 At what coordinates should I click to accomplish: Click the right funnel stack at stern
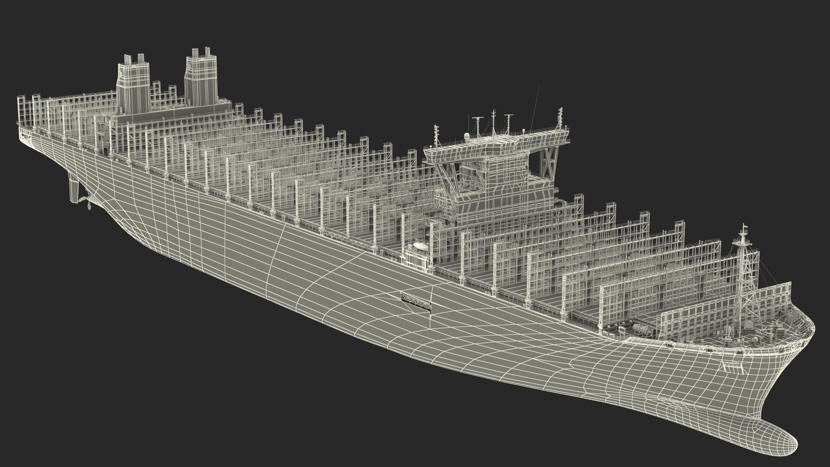pyautogui.click(x=201, y=77)
